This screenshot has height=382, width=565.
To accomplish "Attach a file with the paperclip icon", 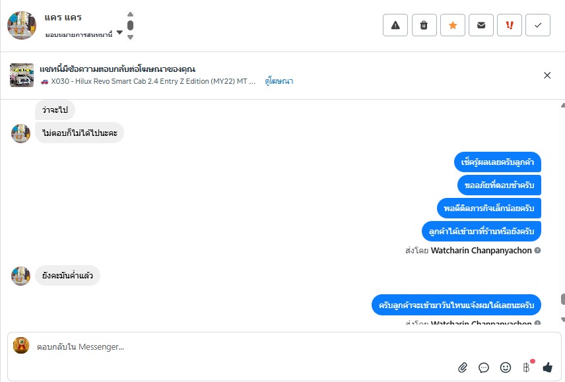I will click(463, 367).
